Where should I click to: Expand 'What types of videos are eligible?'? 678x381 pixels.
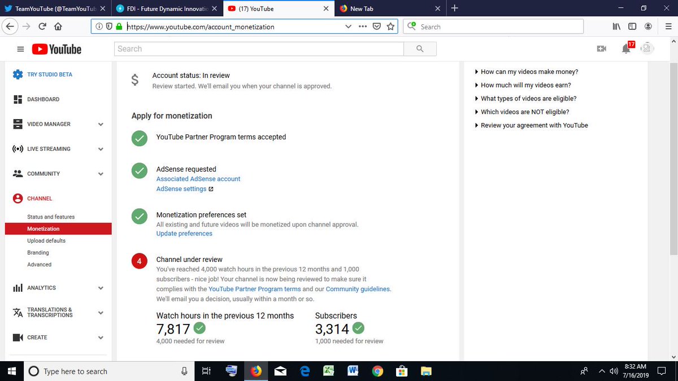tap(526, 98)
